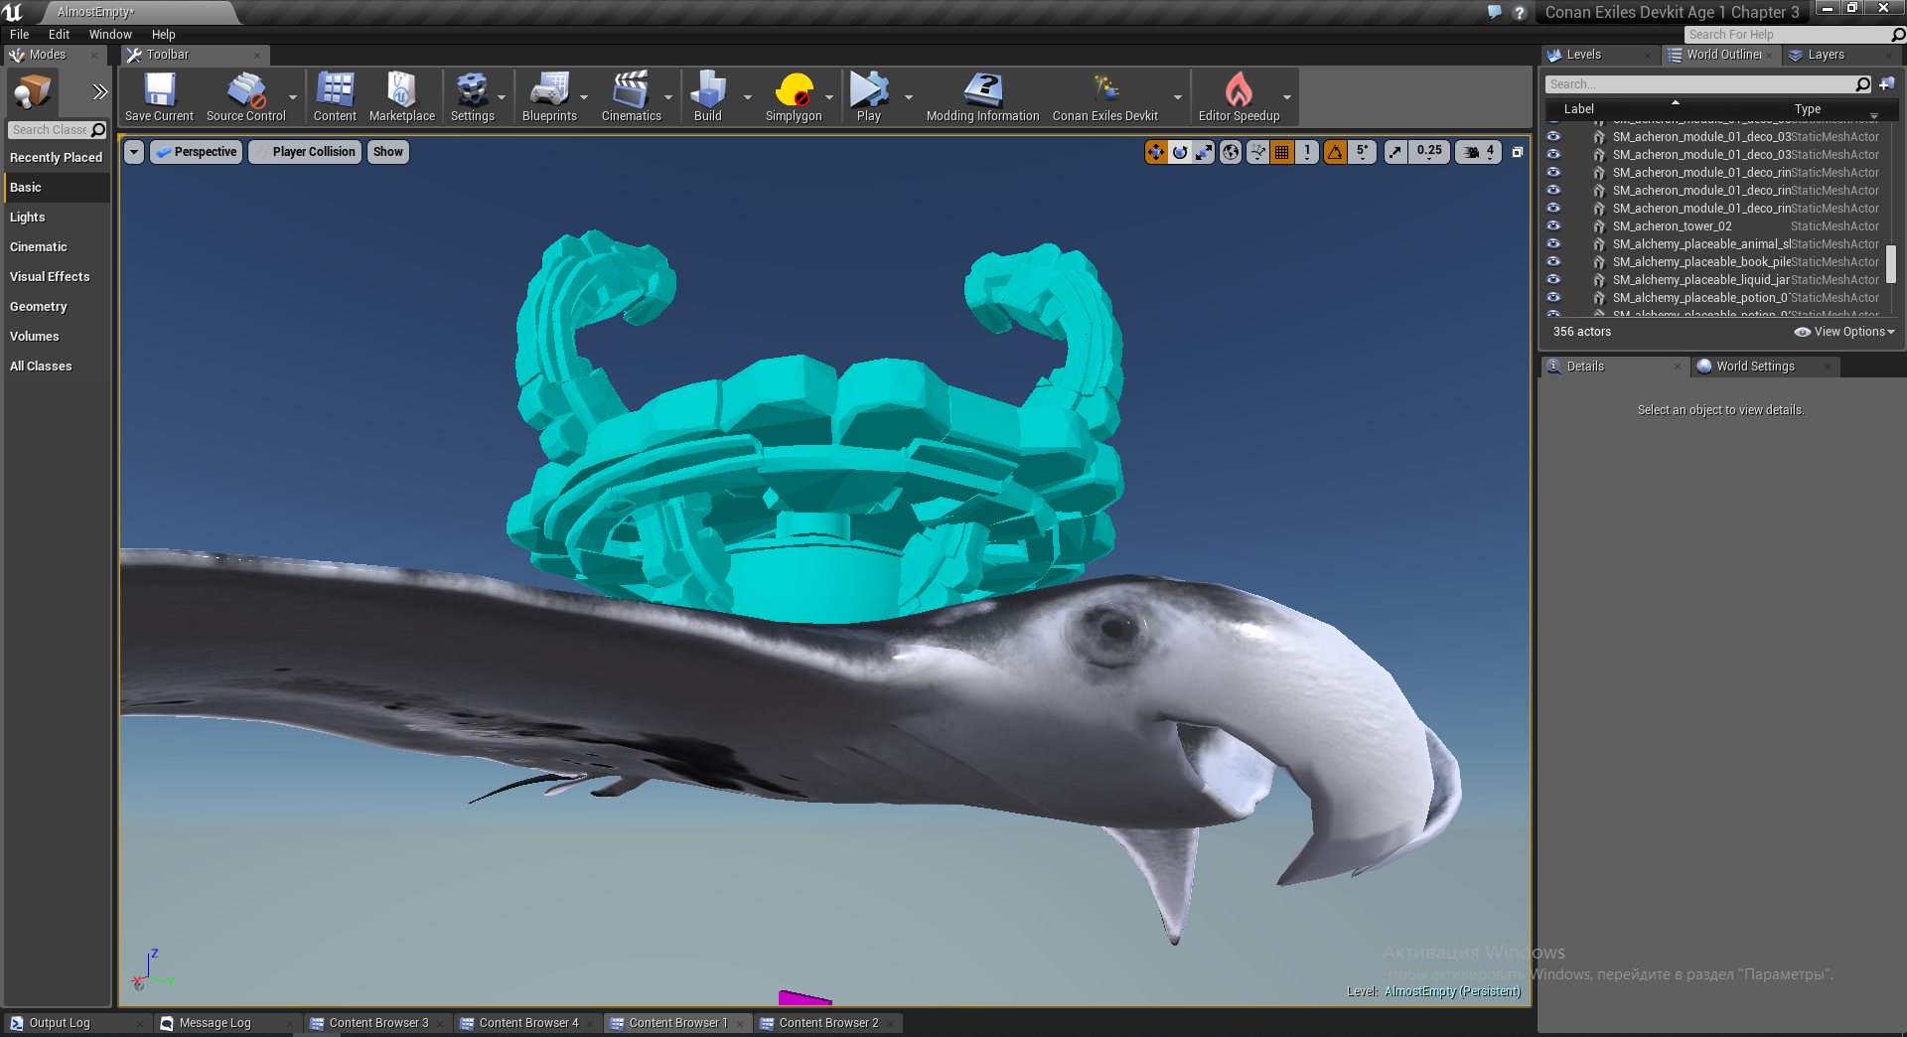
Task: Click the magnifier icon in Search Classes
Action: [98, 130]
